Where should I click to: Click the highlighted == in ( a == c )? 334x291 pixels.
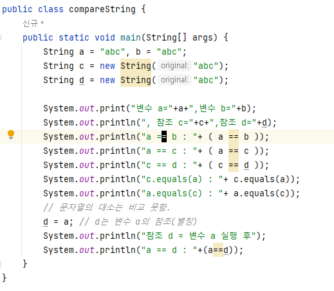[234, 151]
